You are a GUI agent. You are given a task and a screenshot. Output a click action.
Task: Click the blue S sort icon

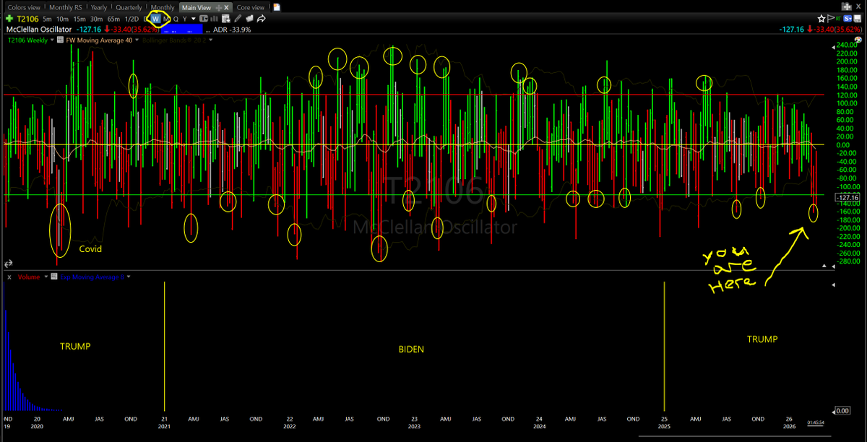pyautogui.click(x=847, y=19)
